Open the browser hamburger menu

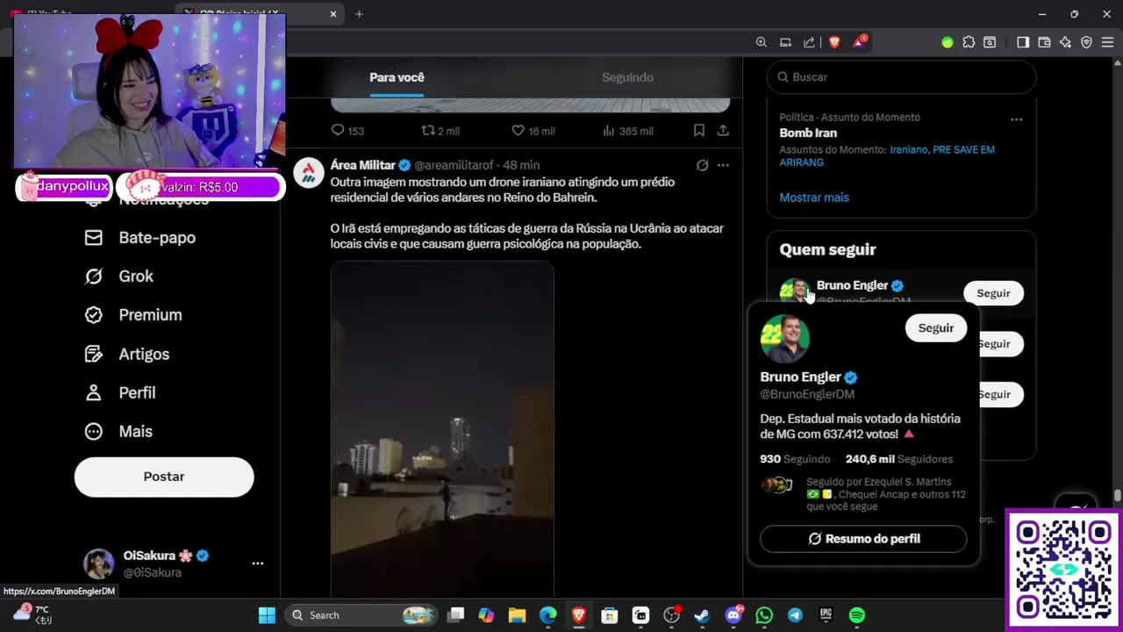coord(1107,42)
